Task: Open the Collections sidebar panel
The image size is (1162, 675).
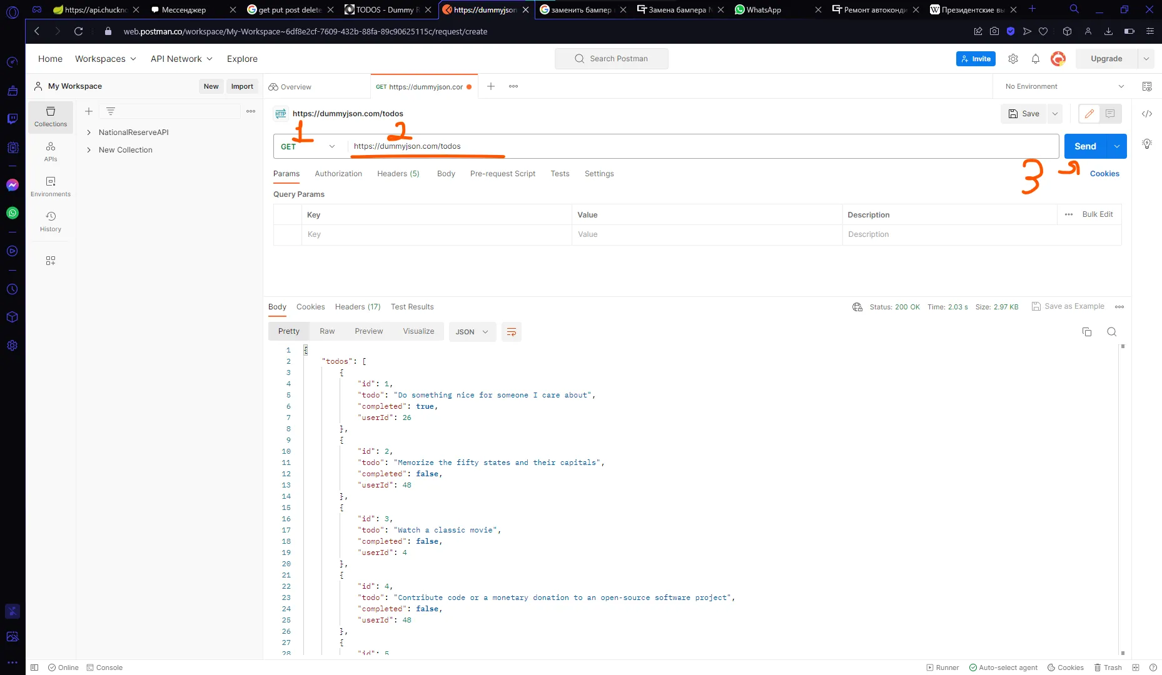Action: (x=51, y=116)
